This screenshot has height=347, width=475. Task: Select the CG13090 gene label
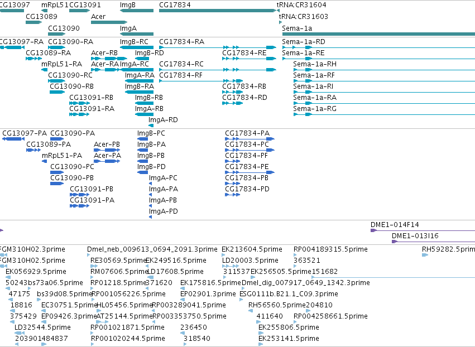[x=64, y=28]
